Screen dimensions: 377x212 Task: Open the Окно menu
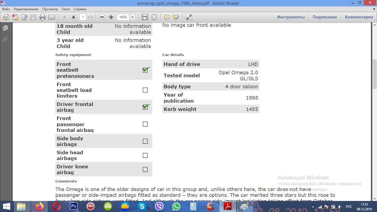[66, 9]
